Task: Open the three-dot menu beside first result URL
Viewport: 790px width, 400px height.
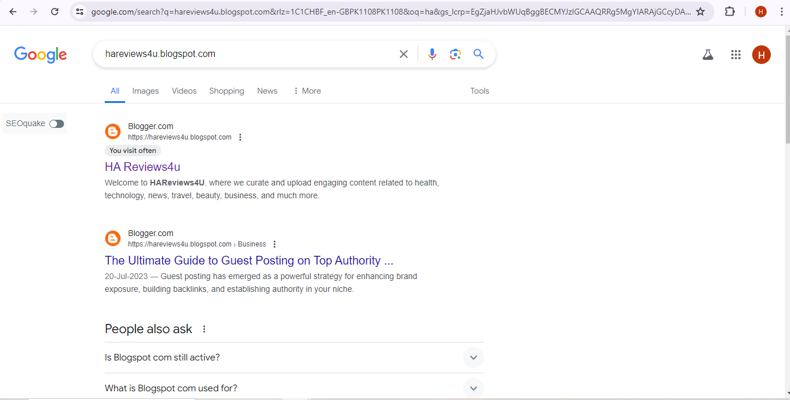Action: pos(240,137)
